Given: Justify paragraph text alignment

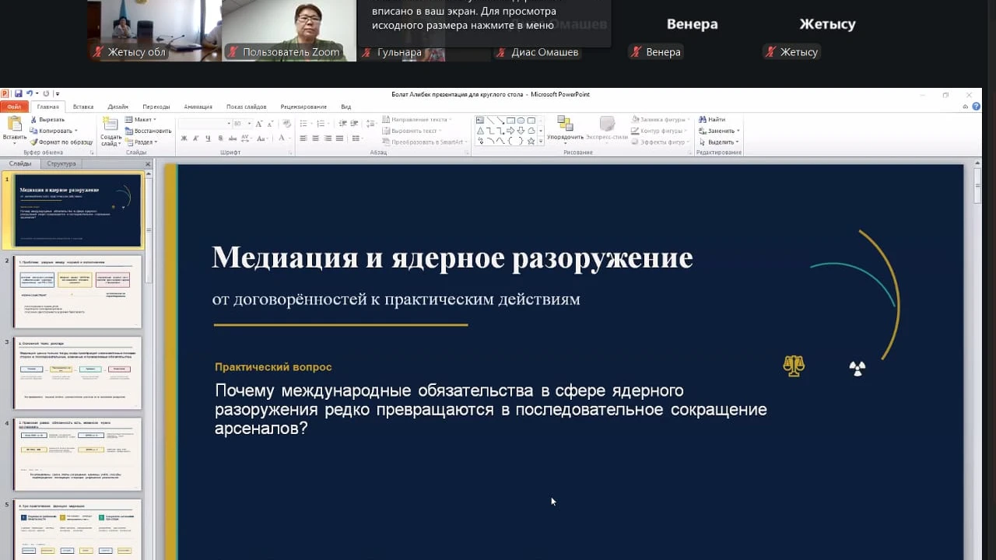Looking at the screenshot, I should point(340,138).
